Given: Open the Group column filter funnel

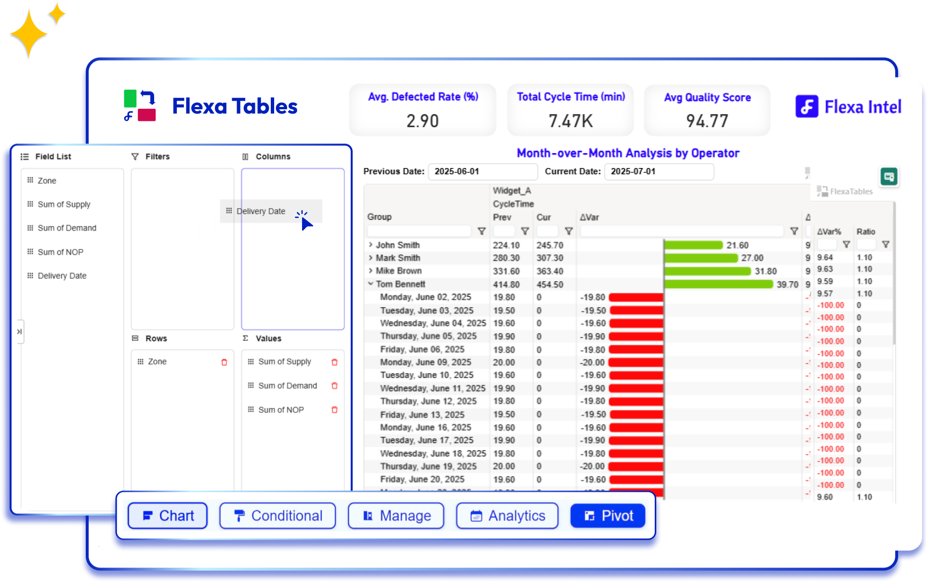Looking at the screenshot, I should point(481,231).
